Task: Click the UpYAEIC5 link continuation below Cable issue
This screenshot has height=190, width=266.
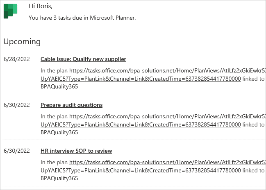Action: coord(141,79)
